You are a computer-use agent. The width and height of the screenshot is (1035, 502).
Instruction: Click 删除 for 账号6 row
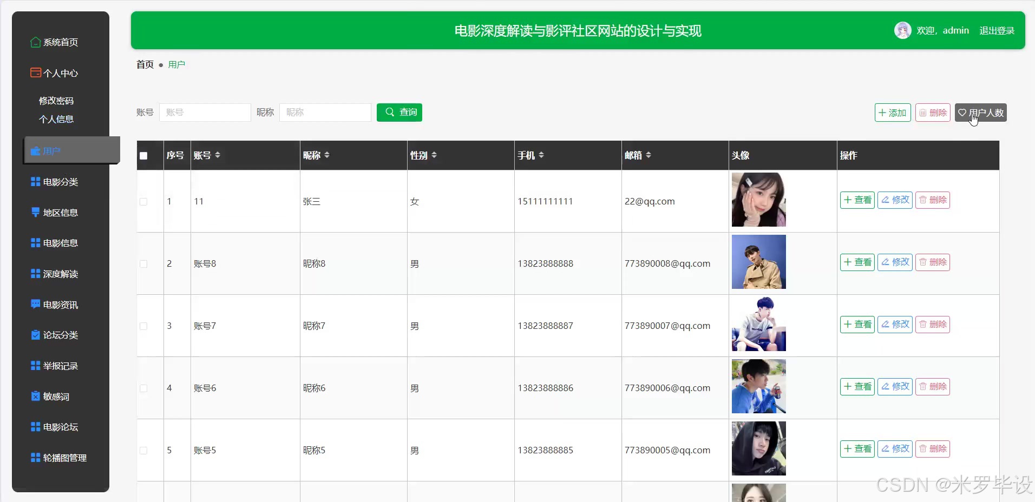[933, 387]
